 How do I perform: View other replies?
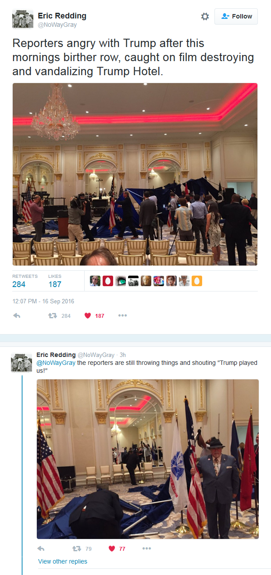[x=63, y=561]
